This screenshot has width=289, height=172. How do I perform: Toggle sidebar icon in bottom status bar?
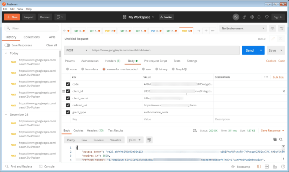pyautogui.click(x=259, y=166)
